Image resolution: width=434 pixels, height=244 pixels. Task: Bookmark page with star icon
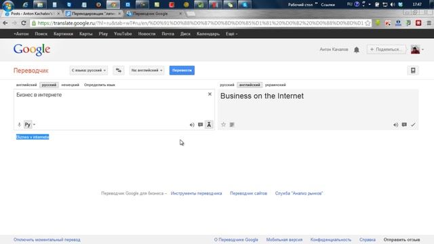(x=368, y=23)
